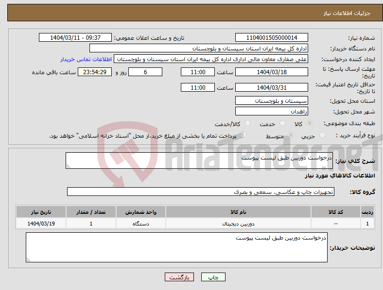Click the need date cell 1404/03/19
Screen dimensions: 383x290
[41, 224]
